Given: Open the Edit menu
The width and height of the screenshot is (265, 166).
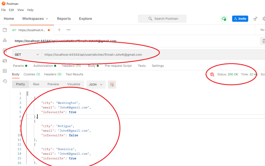Looking at the screenshot, I should point(11,10).
